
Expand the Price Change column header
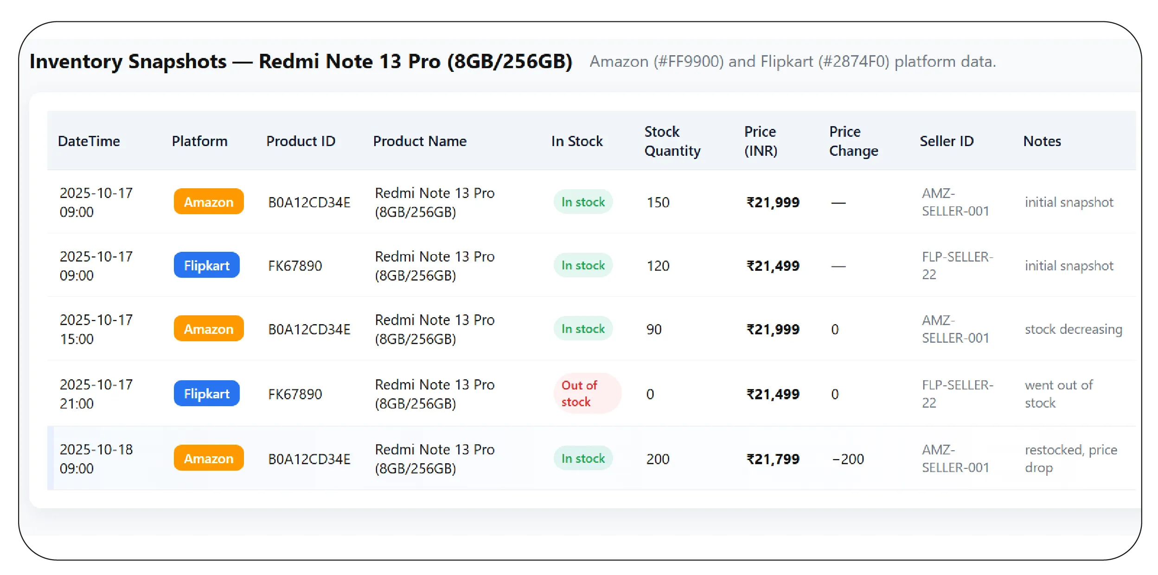(x=853, y=141)
